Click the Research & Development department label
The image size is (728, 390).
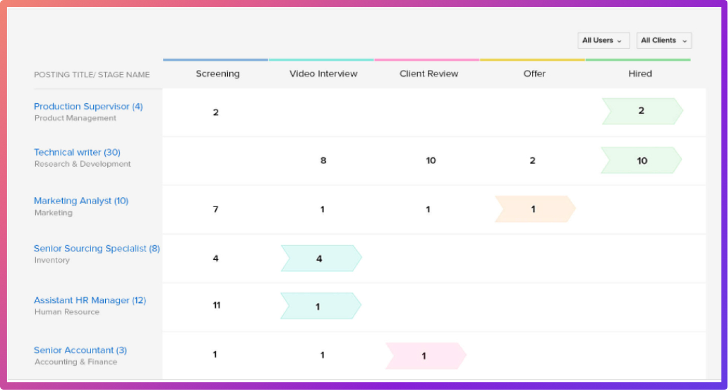83,164
